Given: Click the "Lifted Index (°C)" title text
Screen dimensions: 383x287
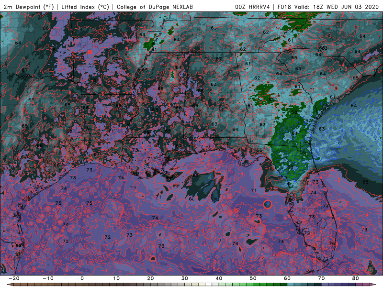Looking at the screenshot, I should tap(85, 7).
